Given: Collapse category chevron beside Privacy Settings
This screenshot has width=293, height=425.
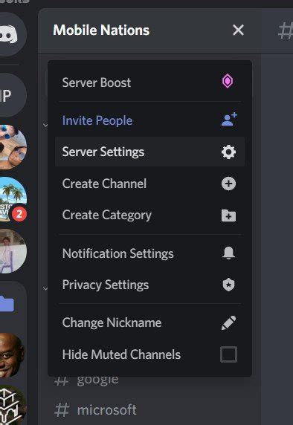Looking at the screenshot, I should [45, 289].
